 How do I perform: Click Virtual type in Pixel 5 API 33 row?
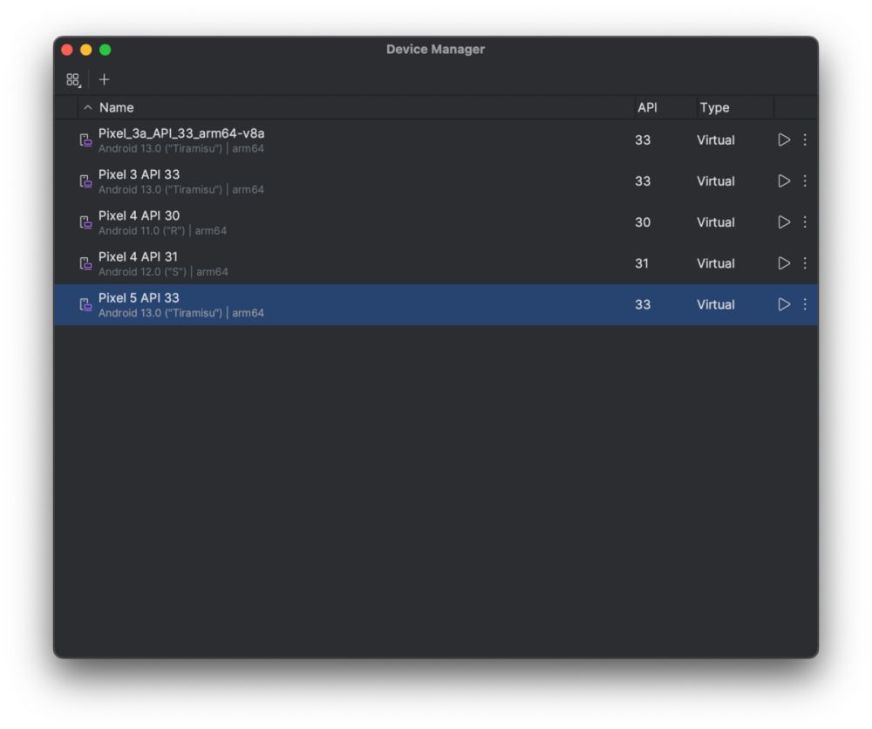pos(716,304)
